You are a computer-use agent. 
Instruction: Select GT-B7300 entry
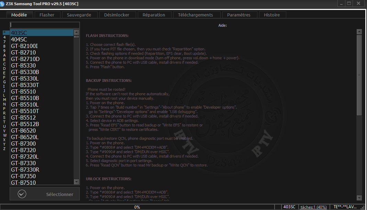(x=42, y=144)
